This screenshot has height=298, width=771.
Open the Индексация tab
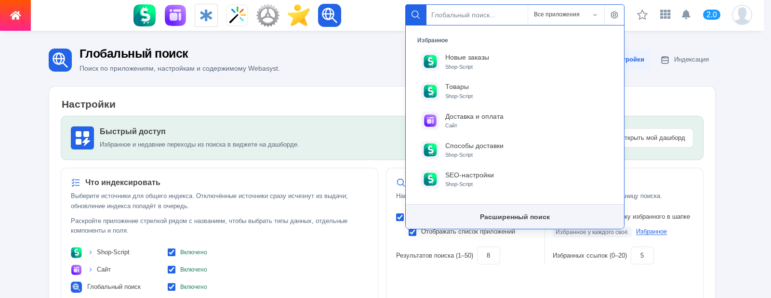(685, 60)
